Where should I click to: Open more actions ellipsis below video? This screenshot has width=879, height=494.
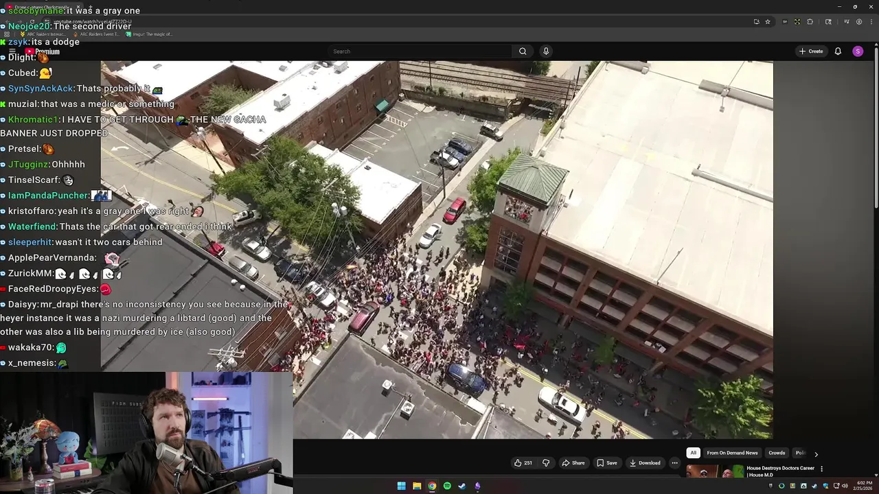click(674, 463)
